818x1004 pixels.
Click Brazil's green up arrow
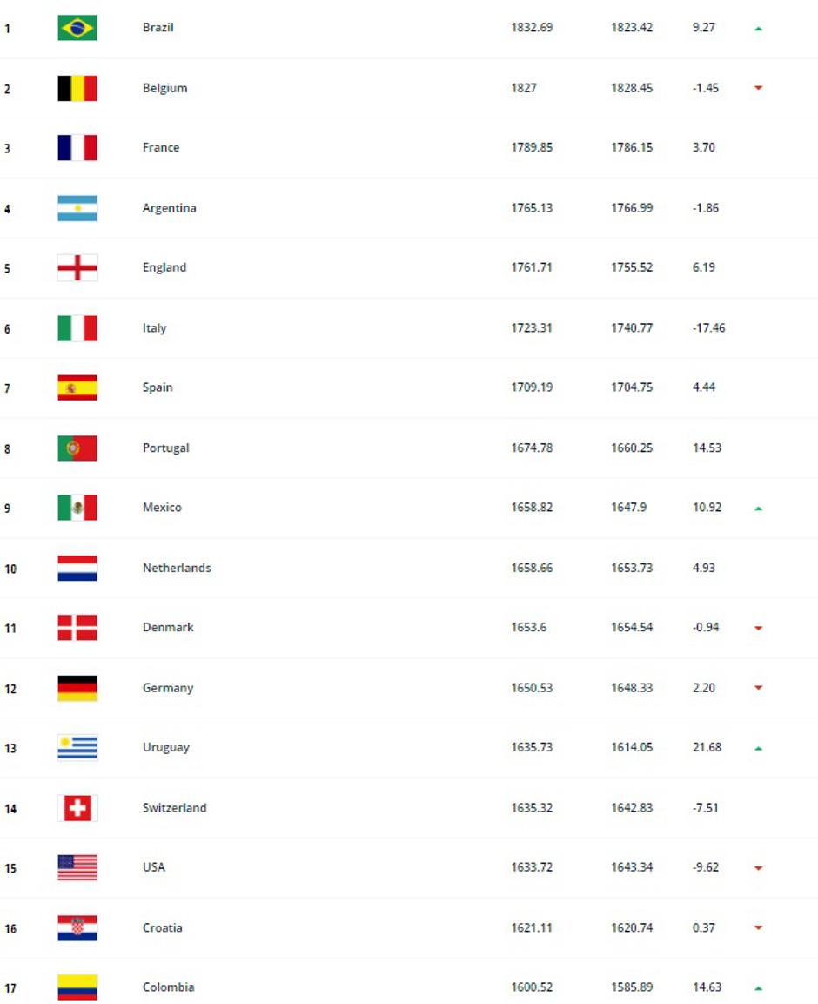pos(759,29)
